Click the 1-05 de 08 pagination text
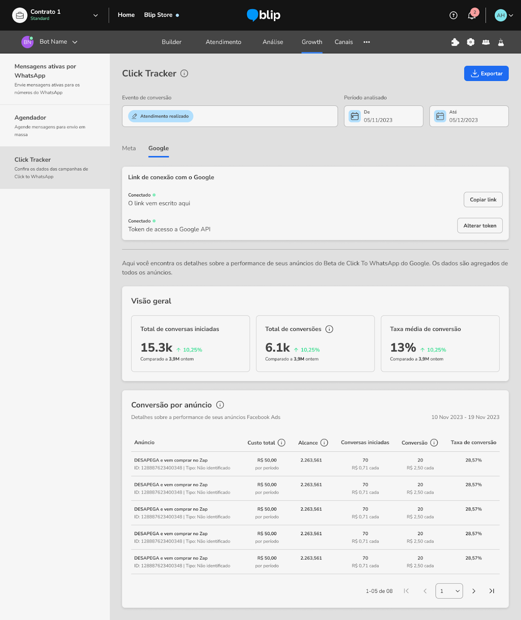 tap(379, 591)
